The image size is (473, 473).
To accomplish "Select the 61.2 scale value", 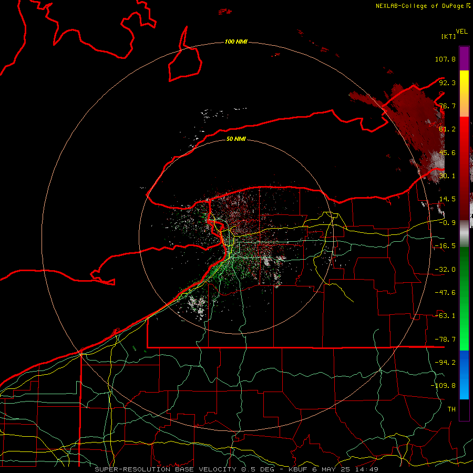I will click(447, 129).
